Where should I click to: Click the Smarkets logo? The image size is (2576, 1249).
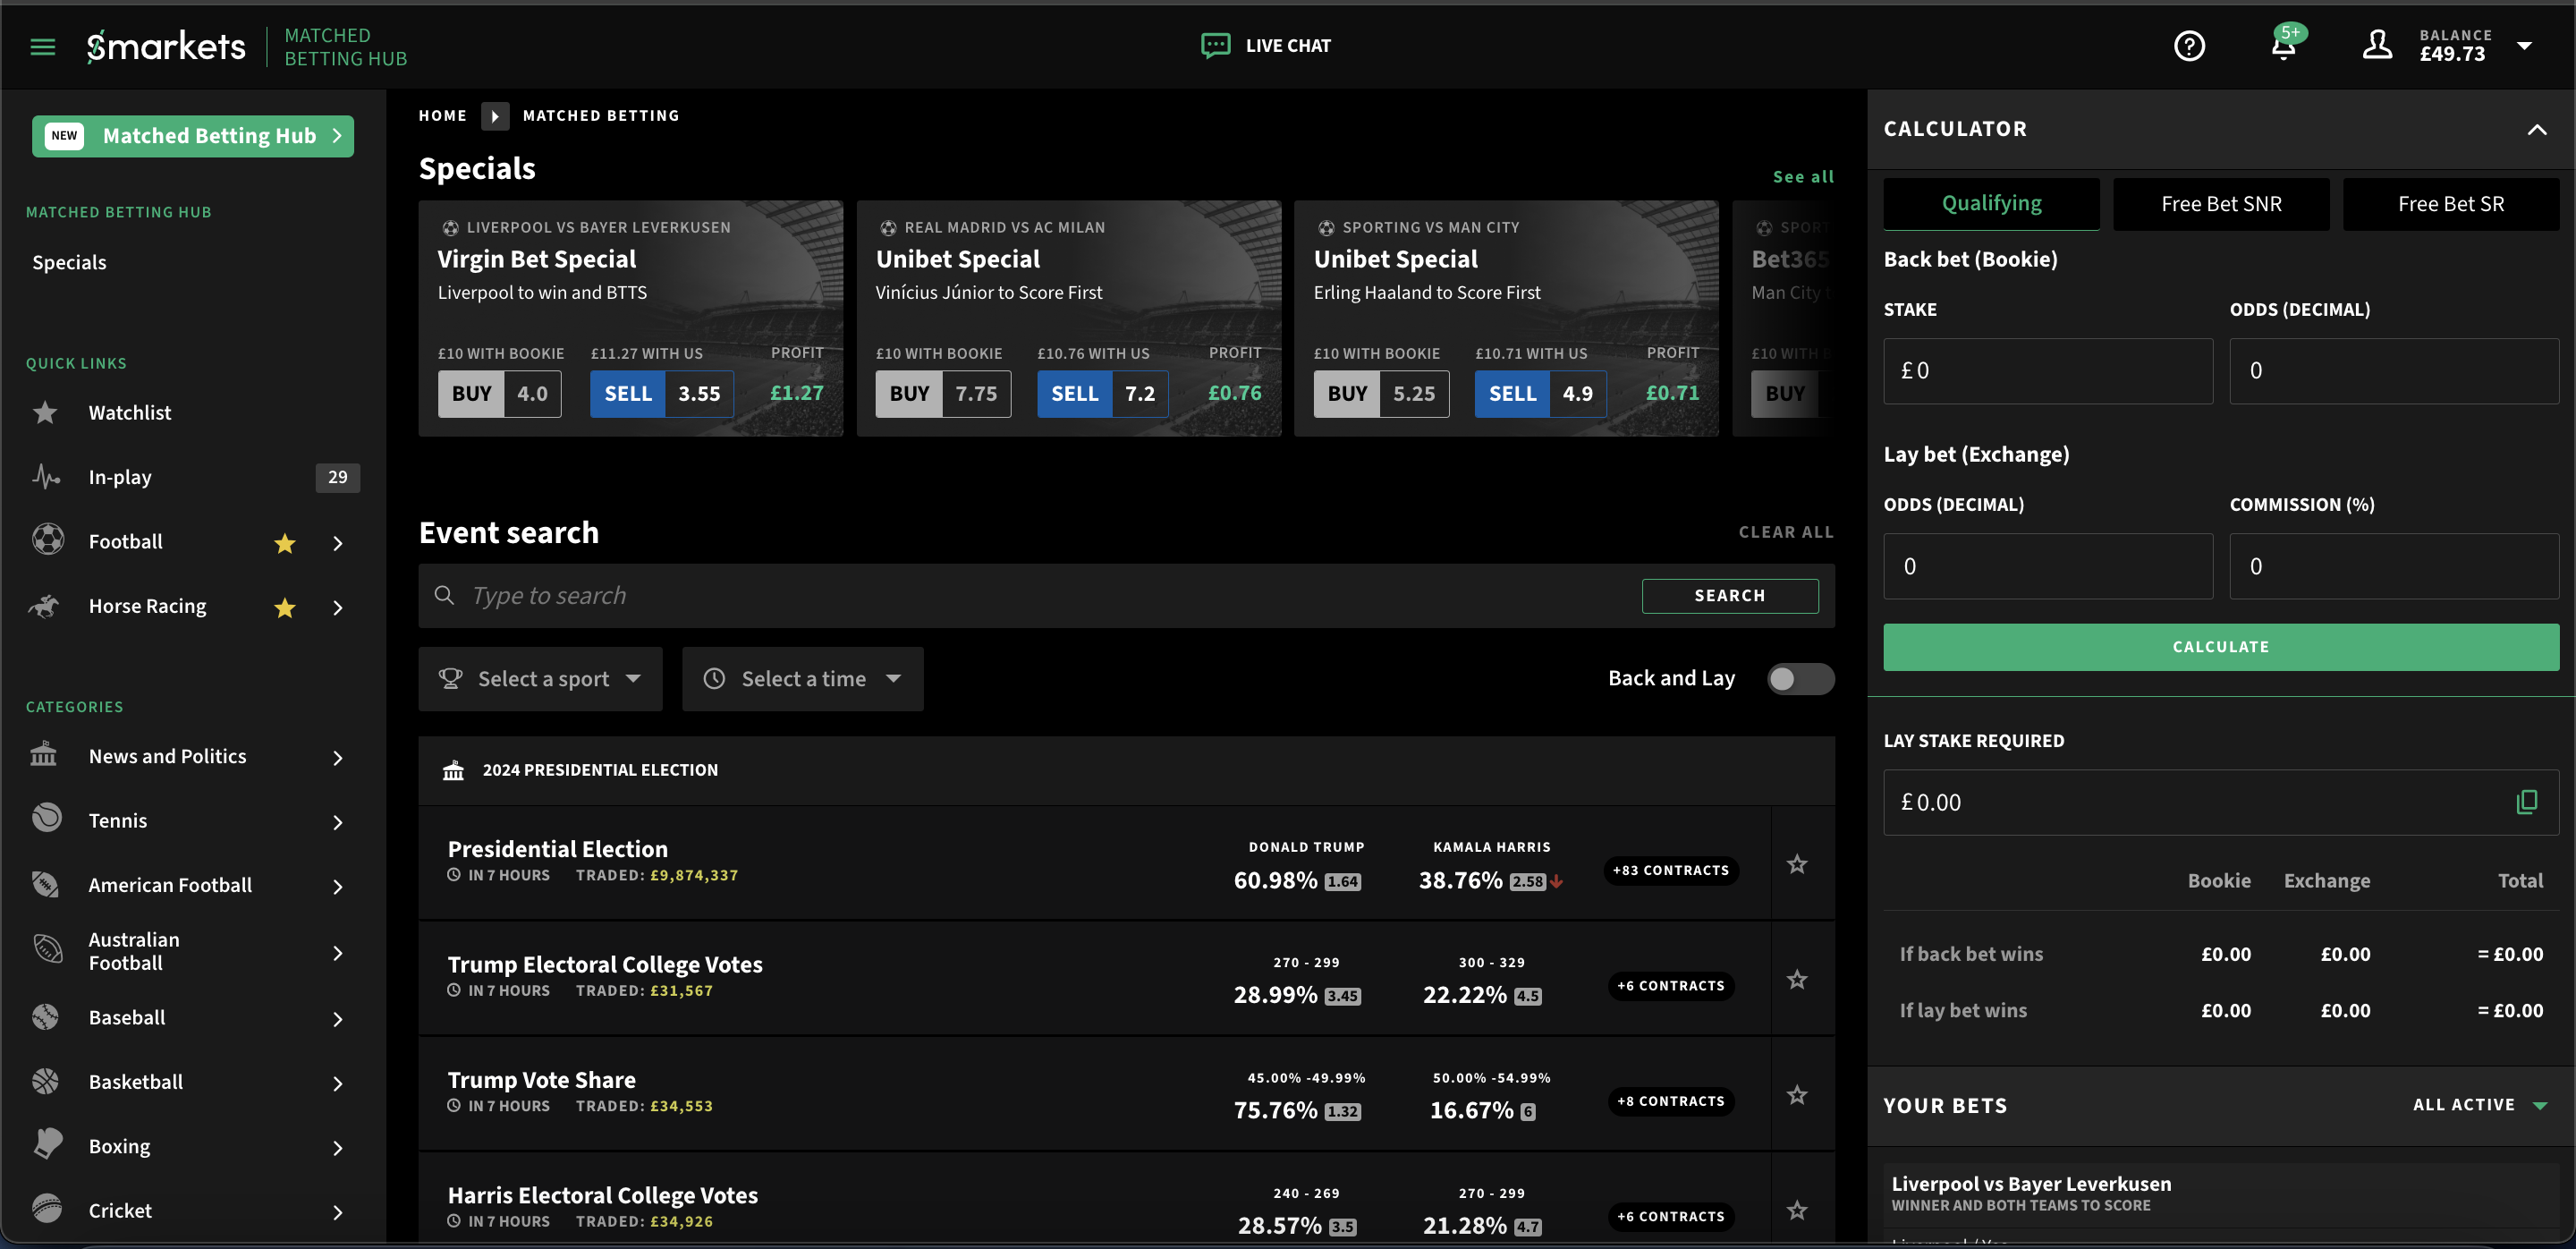(x=166, y=46)
